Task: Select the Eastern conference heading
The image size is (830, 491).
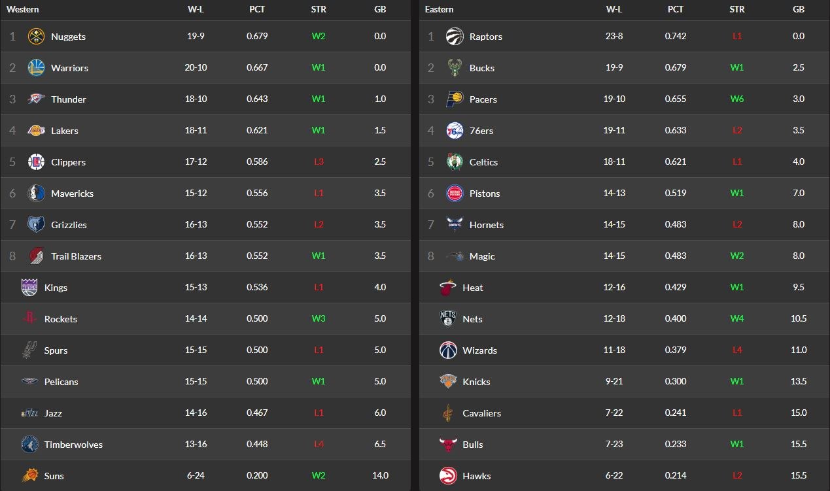Action: click(439, 10)
